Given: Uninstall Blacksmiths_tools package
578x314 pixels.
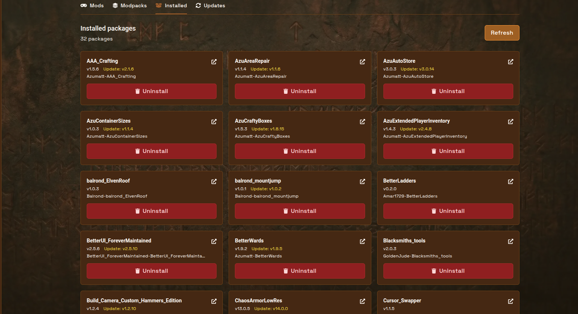Looking at the screenshot, I should (x=448, y=271).
